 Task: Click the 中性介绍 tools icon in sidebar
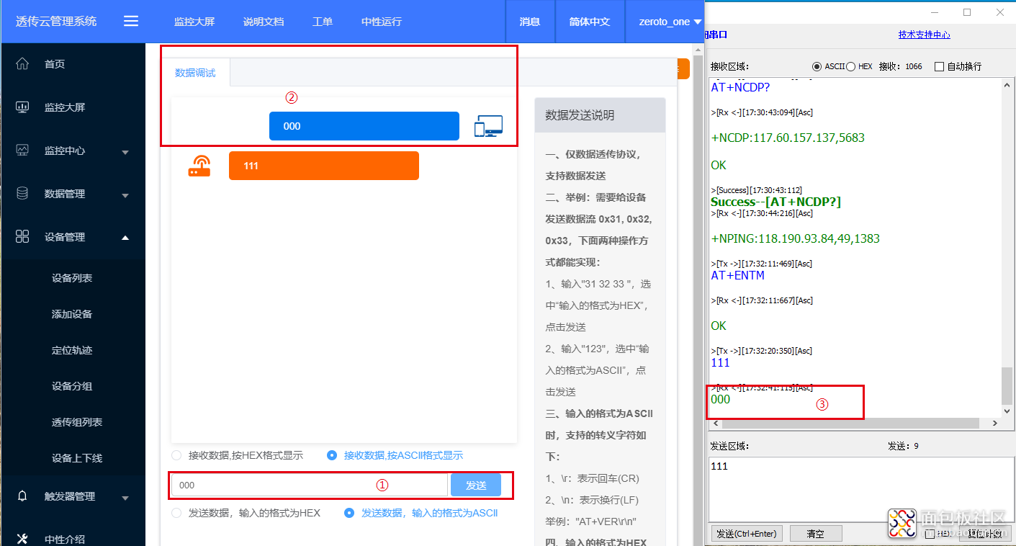point(22,539)
